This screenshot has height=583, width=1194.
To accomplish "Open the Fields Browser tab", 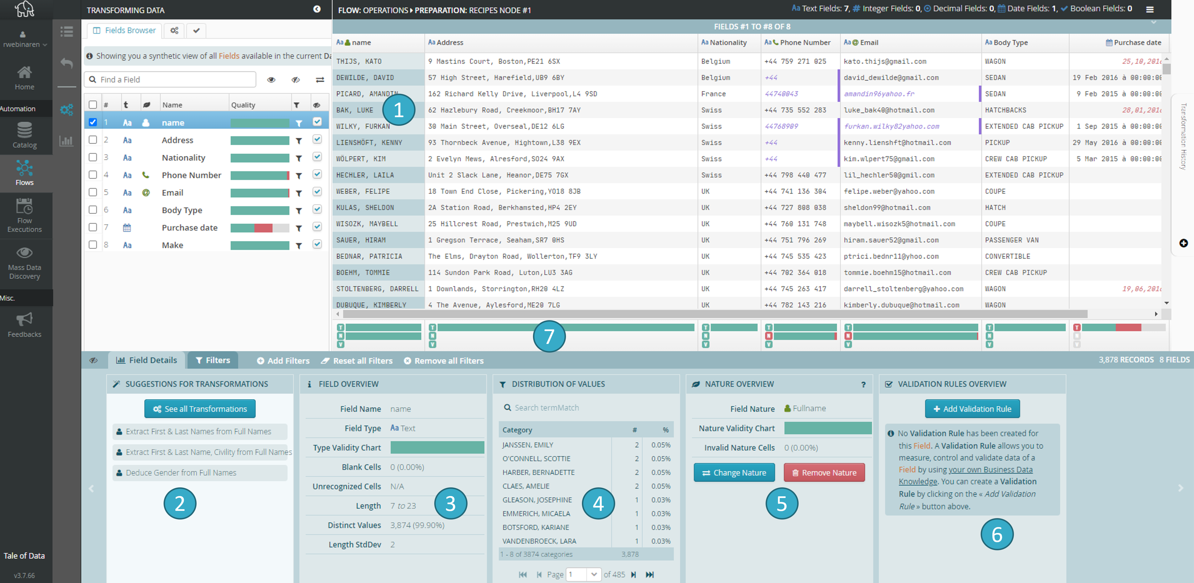I will coord(124,30).
